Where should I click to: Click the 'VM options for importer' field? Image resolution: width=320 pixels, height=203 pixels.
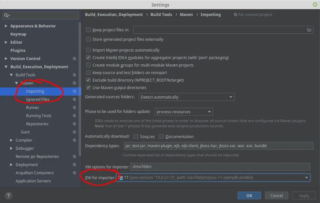coord(220,167)
